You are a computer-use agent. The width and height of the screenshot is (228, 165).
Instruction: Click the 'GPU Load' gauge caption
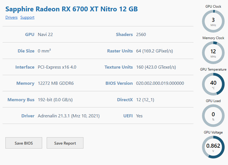[213, 101]
